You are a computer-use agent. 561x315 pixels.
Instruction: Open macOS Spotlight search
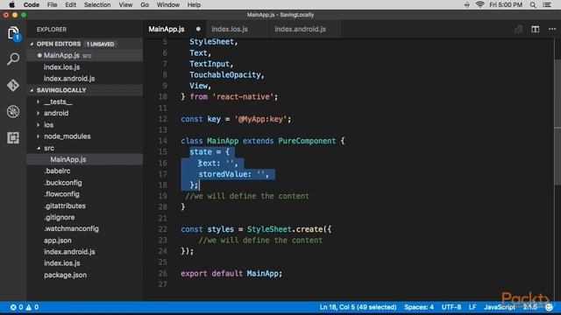pos(533,4)
